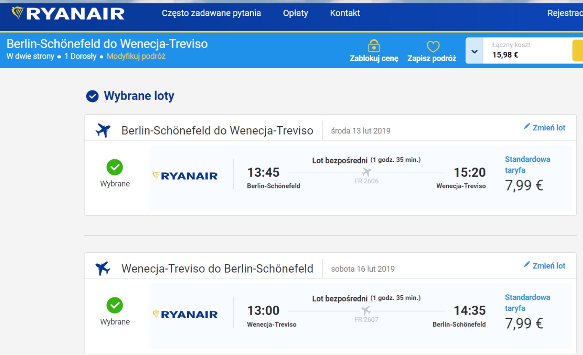Click Modyfikuj podróż link
583x355 pixels.
[136, 56]
